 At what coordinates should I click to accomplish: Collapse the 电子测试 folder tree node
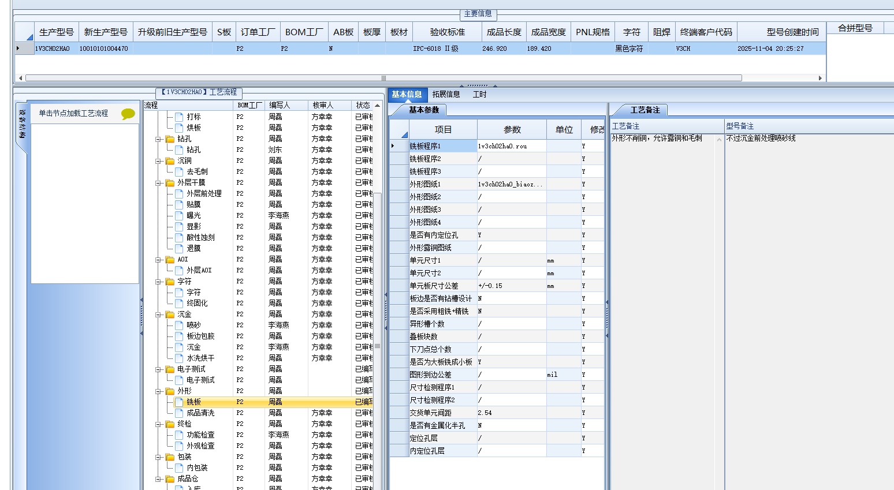point(158,369)
